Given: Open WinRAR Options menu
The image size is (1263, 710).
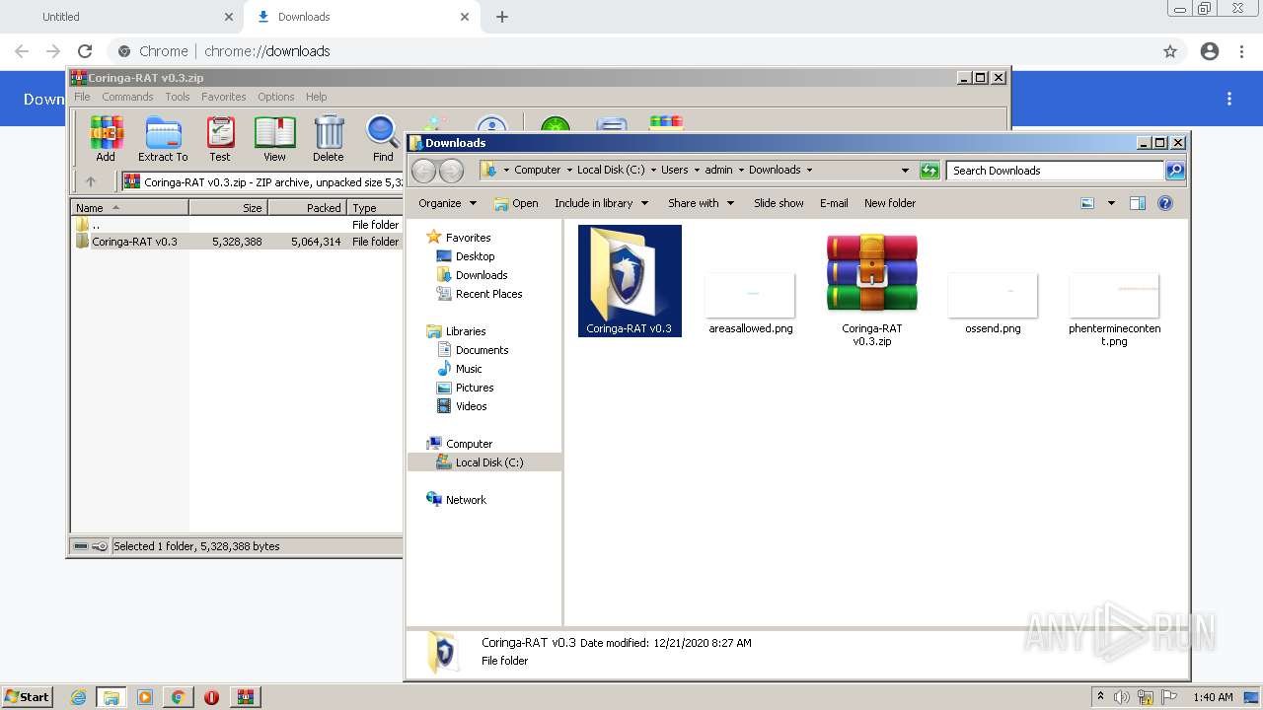Looking at the screenshot, I should (276, 97).
